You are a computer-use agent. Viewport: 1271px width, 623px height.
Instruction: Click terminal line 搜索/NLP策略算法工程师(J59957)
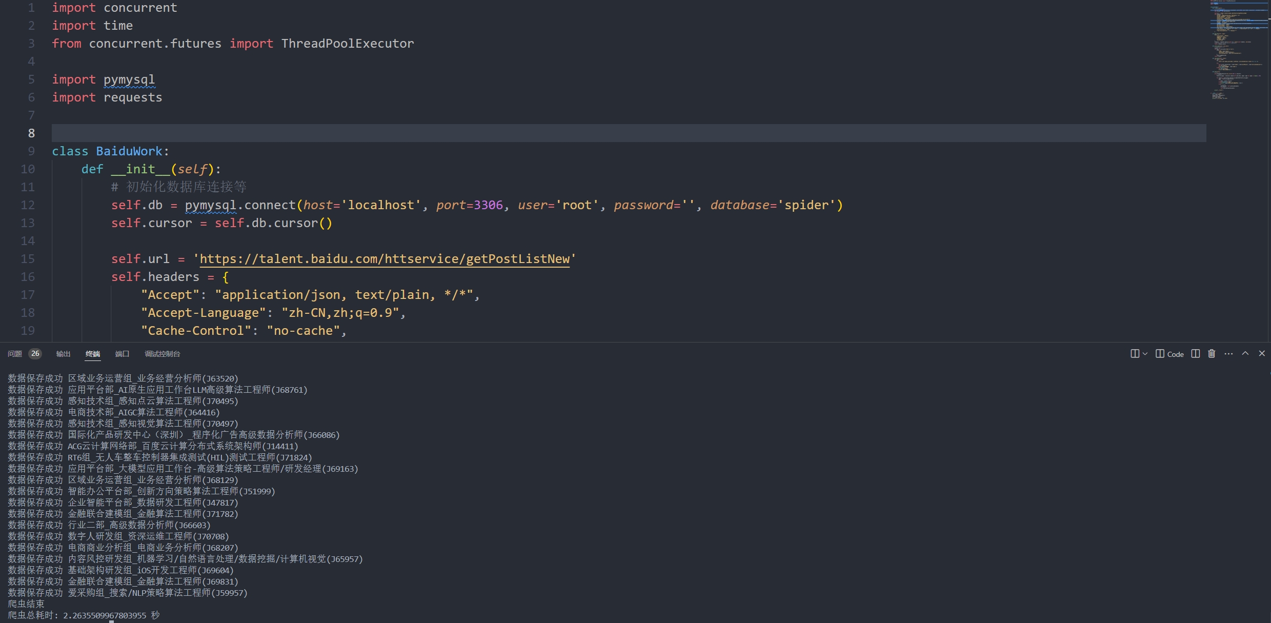point(128,593)
